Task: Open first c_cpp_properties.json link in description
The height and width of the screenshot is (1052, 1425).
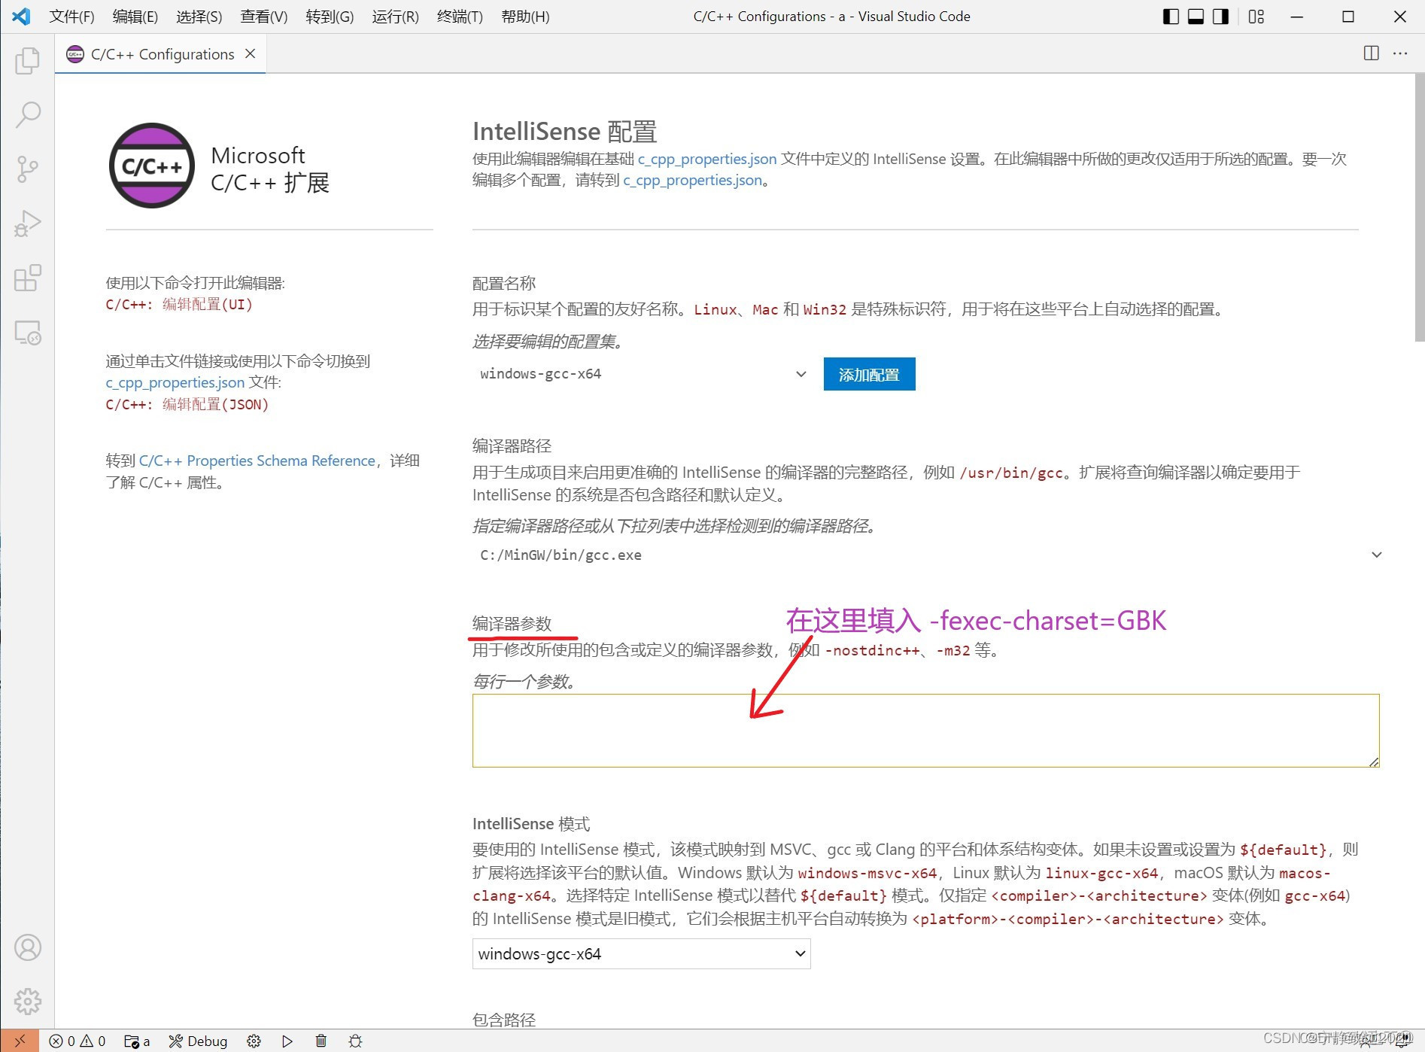Action: [707, 159]
